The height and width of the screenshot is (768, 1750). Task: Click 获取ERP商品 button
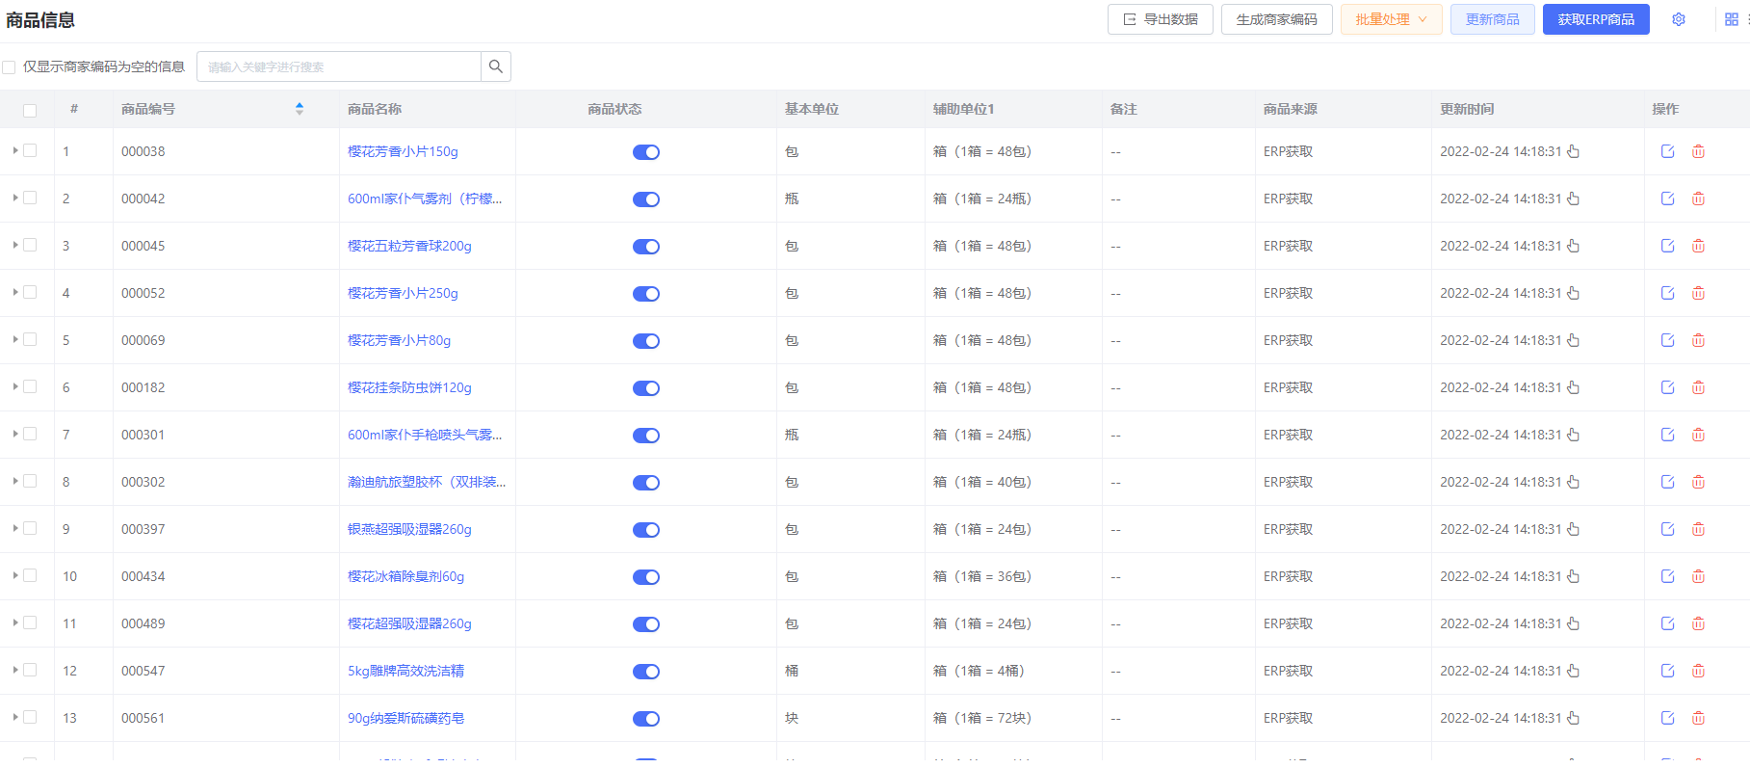[x=1596, y=19]
